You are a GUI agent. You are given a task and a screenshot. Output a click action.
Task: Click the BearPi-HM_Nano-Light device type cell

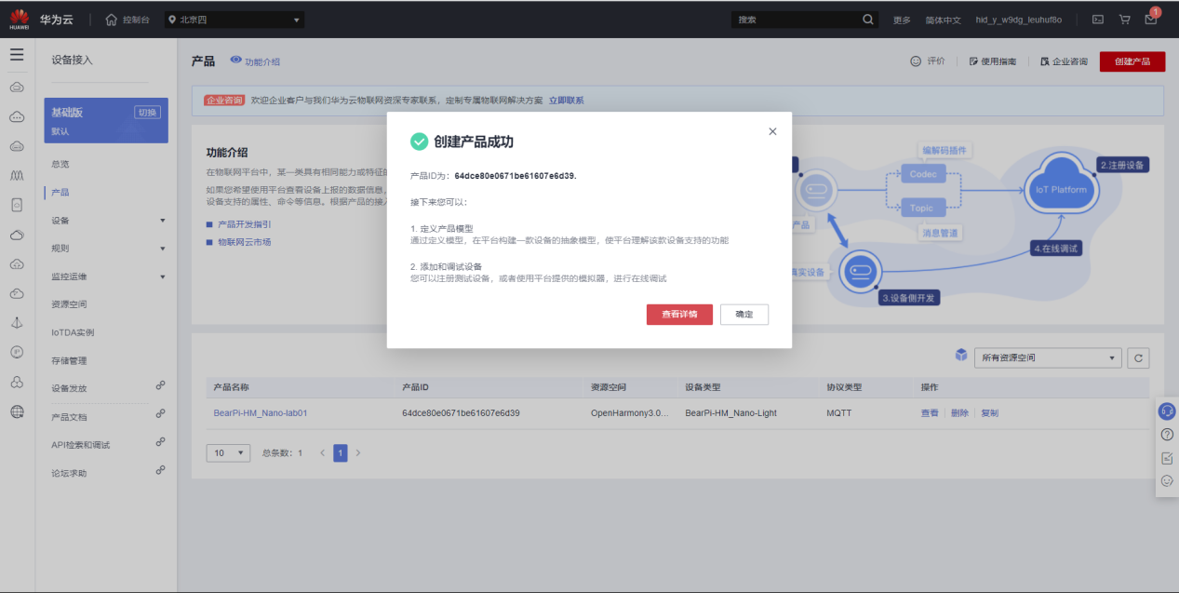730,412
